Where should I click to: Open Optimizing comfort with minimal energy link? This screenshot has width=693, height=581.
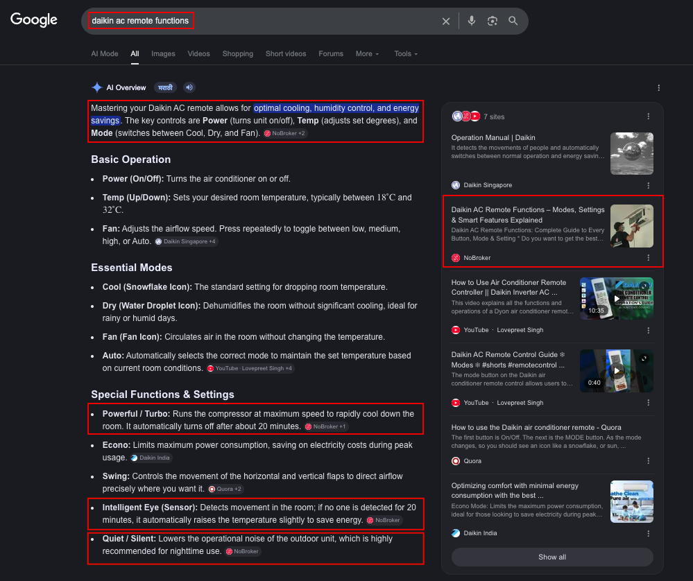point(515,491)
